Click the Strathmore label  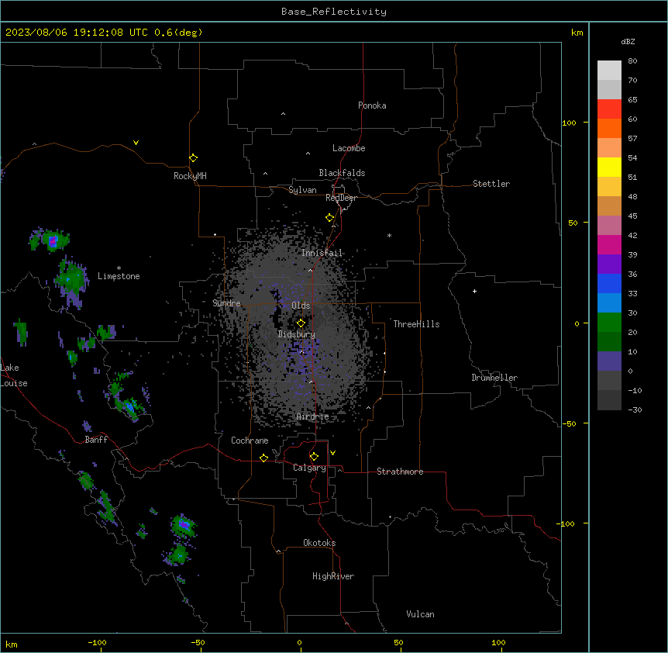pyautogui.click(x=400, y=472)
